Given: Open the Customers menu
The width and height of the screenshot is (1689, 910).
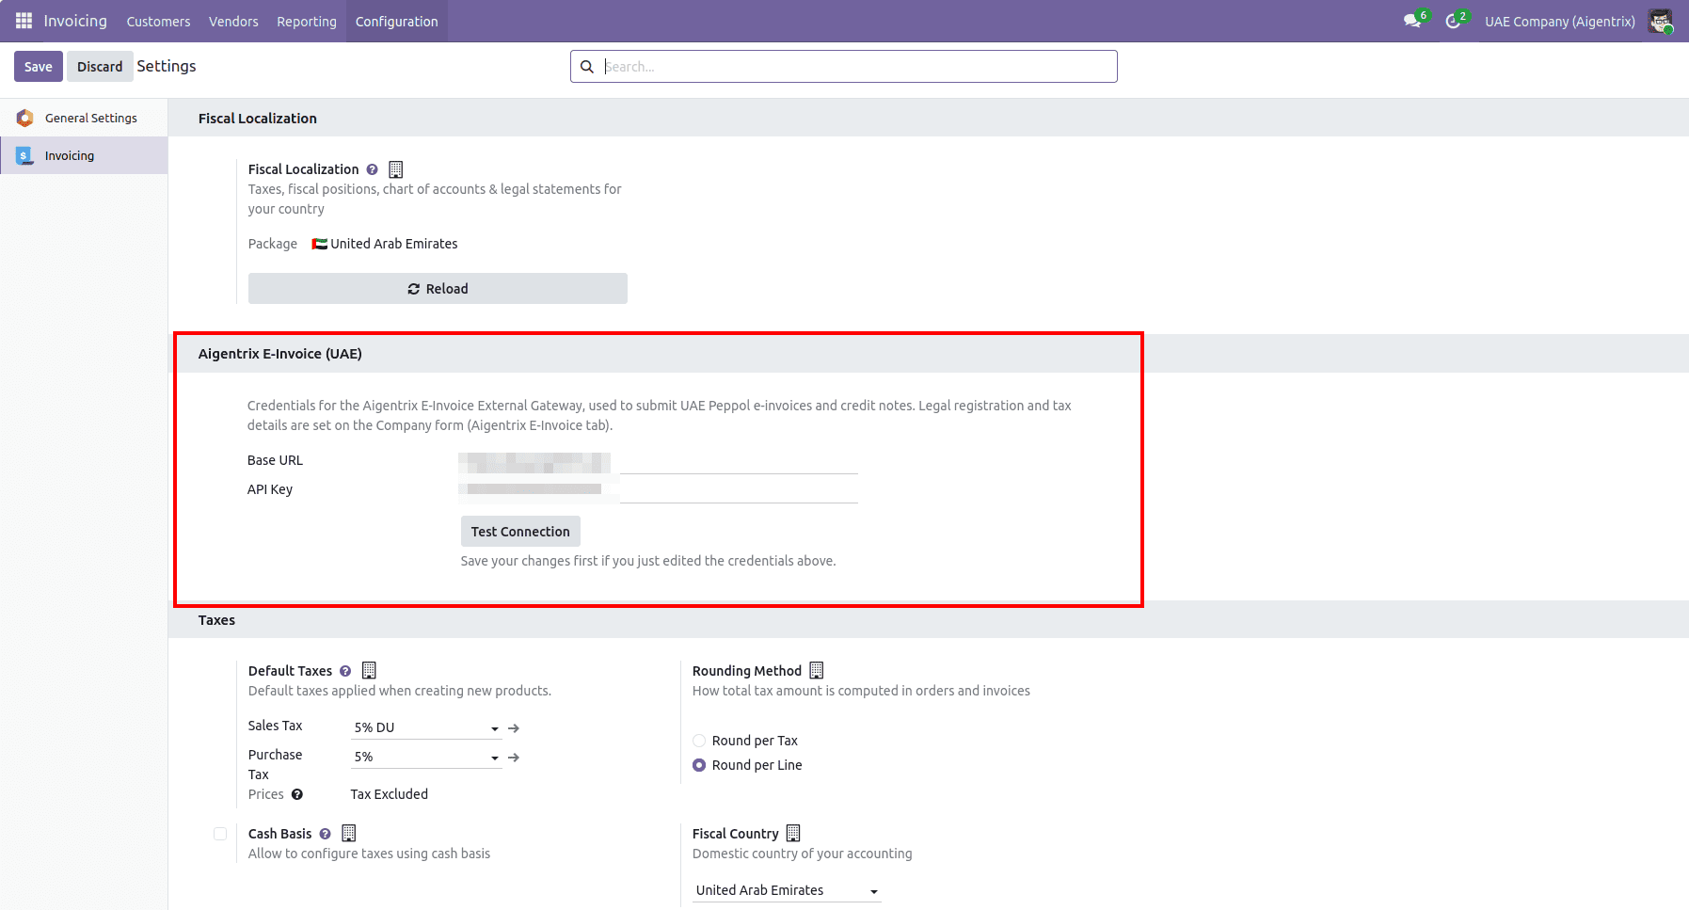Looking at the screenshot, I should [x=158, y=21].
